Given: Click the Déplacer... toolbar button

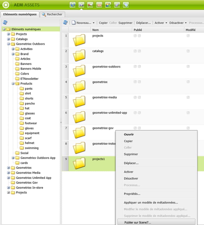Looking at the screenshot, I should pos(143,23).
